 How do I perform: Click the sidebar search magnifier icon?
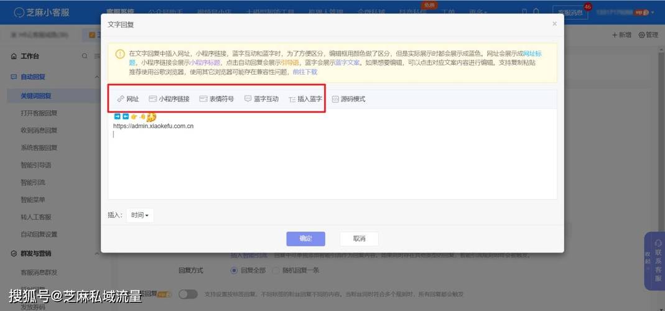click(x=85, y=56)
